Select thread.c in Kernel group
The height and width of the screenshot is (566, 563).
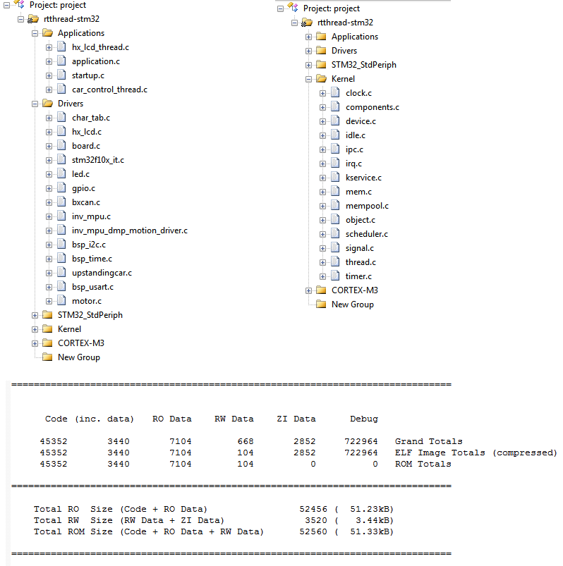[x=361, y=262]
